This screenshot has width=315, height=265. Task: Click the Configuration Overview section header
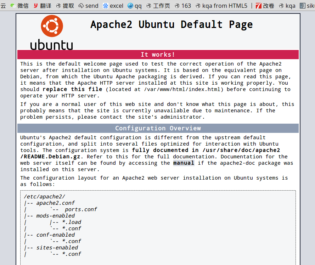pyautogui.click(x=158, y=128)
